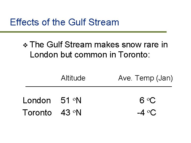Image resolution: width=191 pixels, height=143 pixels.
Task: Click the word 'makes' in the bullet text
Action: point(102,45)
